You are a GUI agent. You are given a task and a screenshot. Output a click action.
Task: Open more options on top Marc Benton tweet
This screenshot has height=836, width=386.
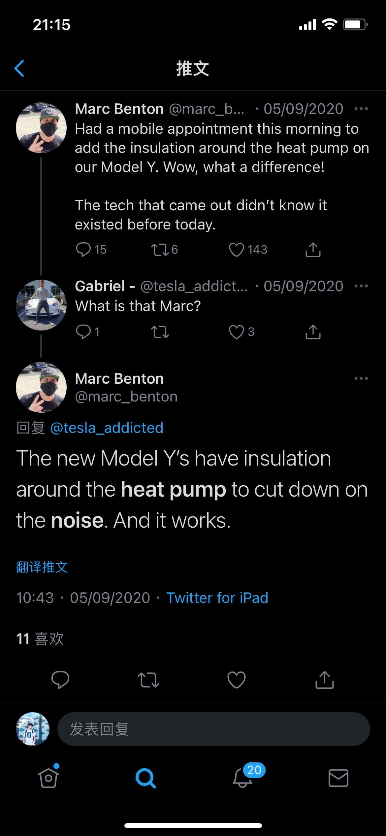[x=361, y=109]
